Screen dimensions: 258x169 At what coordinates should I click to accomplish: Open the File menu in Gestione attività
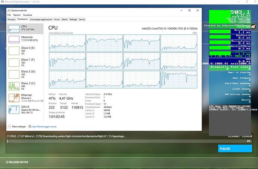pos(9,15)
